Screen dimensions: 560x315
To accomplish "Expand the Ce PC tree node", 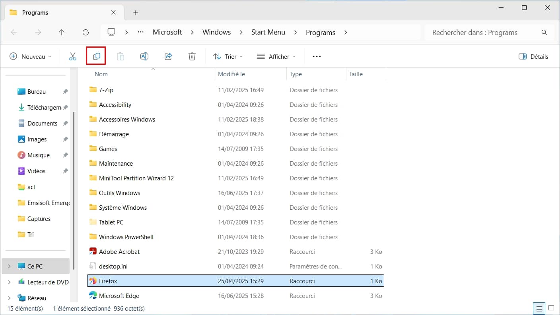I will click(10, 267).
